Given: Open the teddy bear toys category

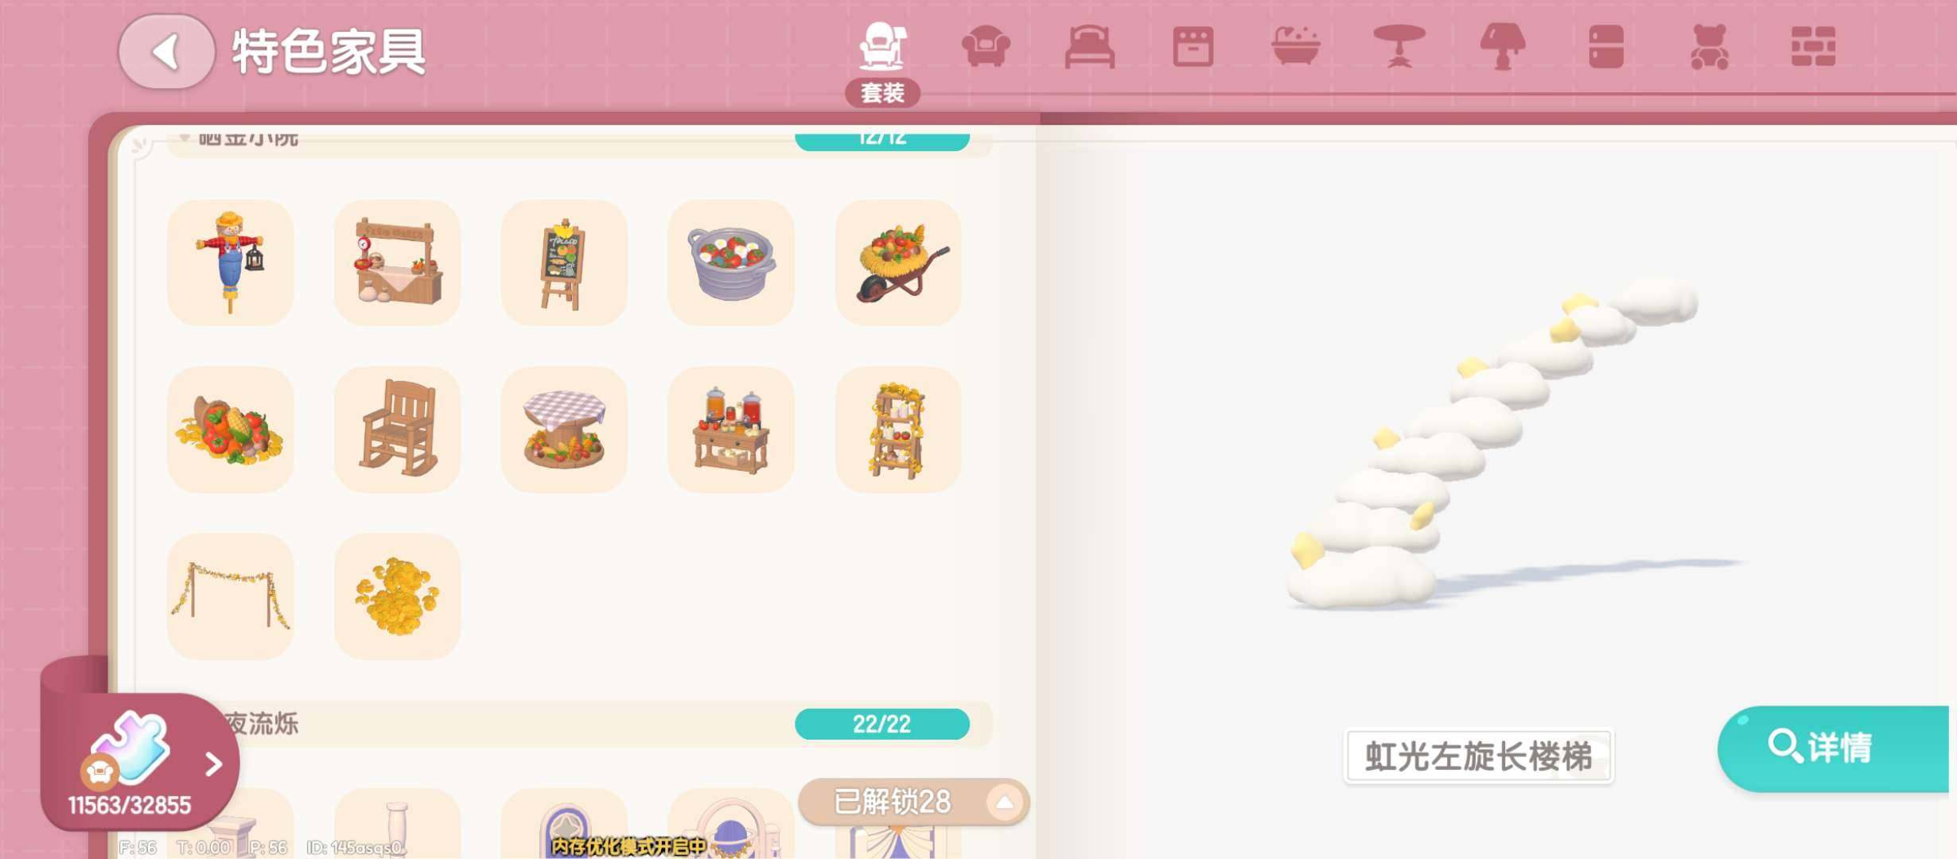Looking at the screenshot, I should coord(1710,46).
